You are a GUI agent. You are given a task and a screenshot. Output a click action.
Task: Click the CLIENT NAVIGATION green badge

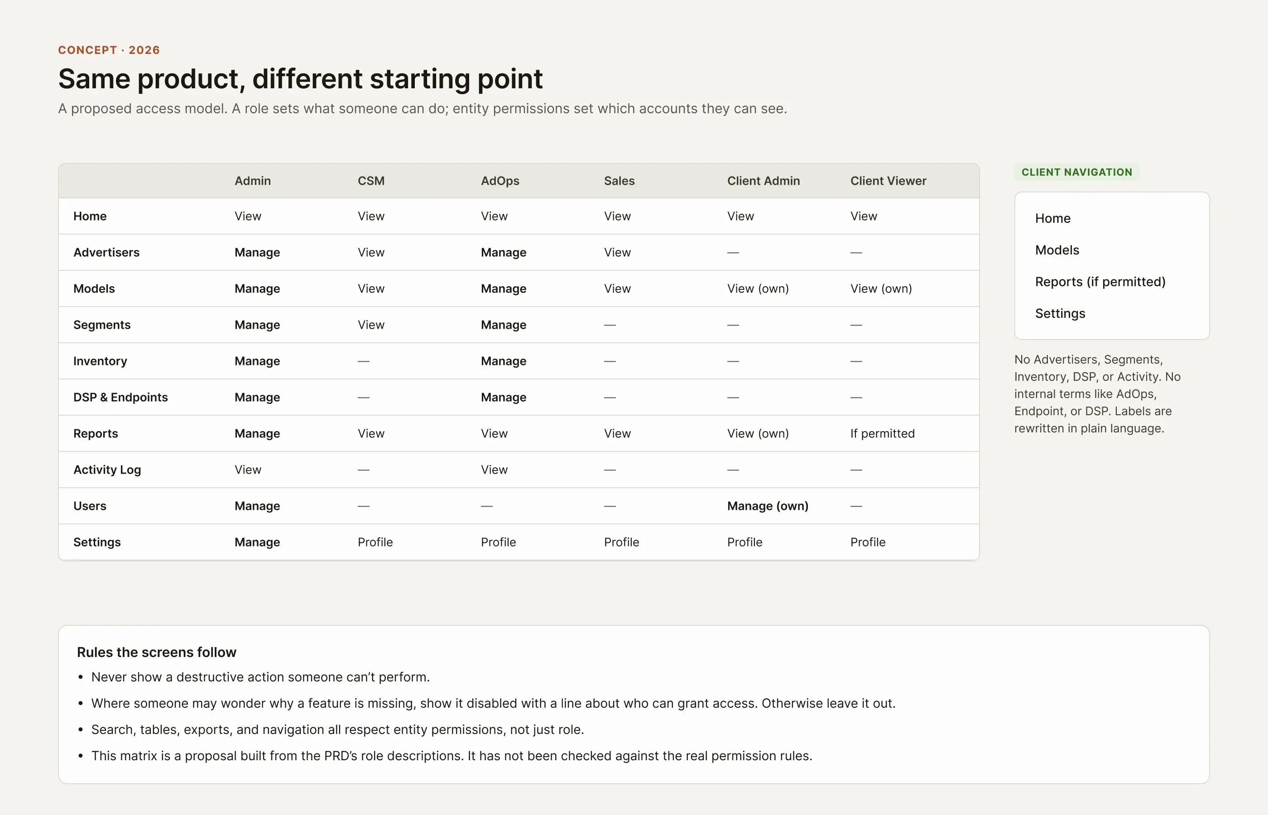[1076, 172]
